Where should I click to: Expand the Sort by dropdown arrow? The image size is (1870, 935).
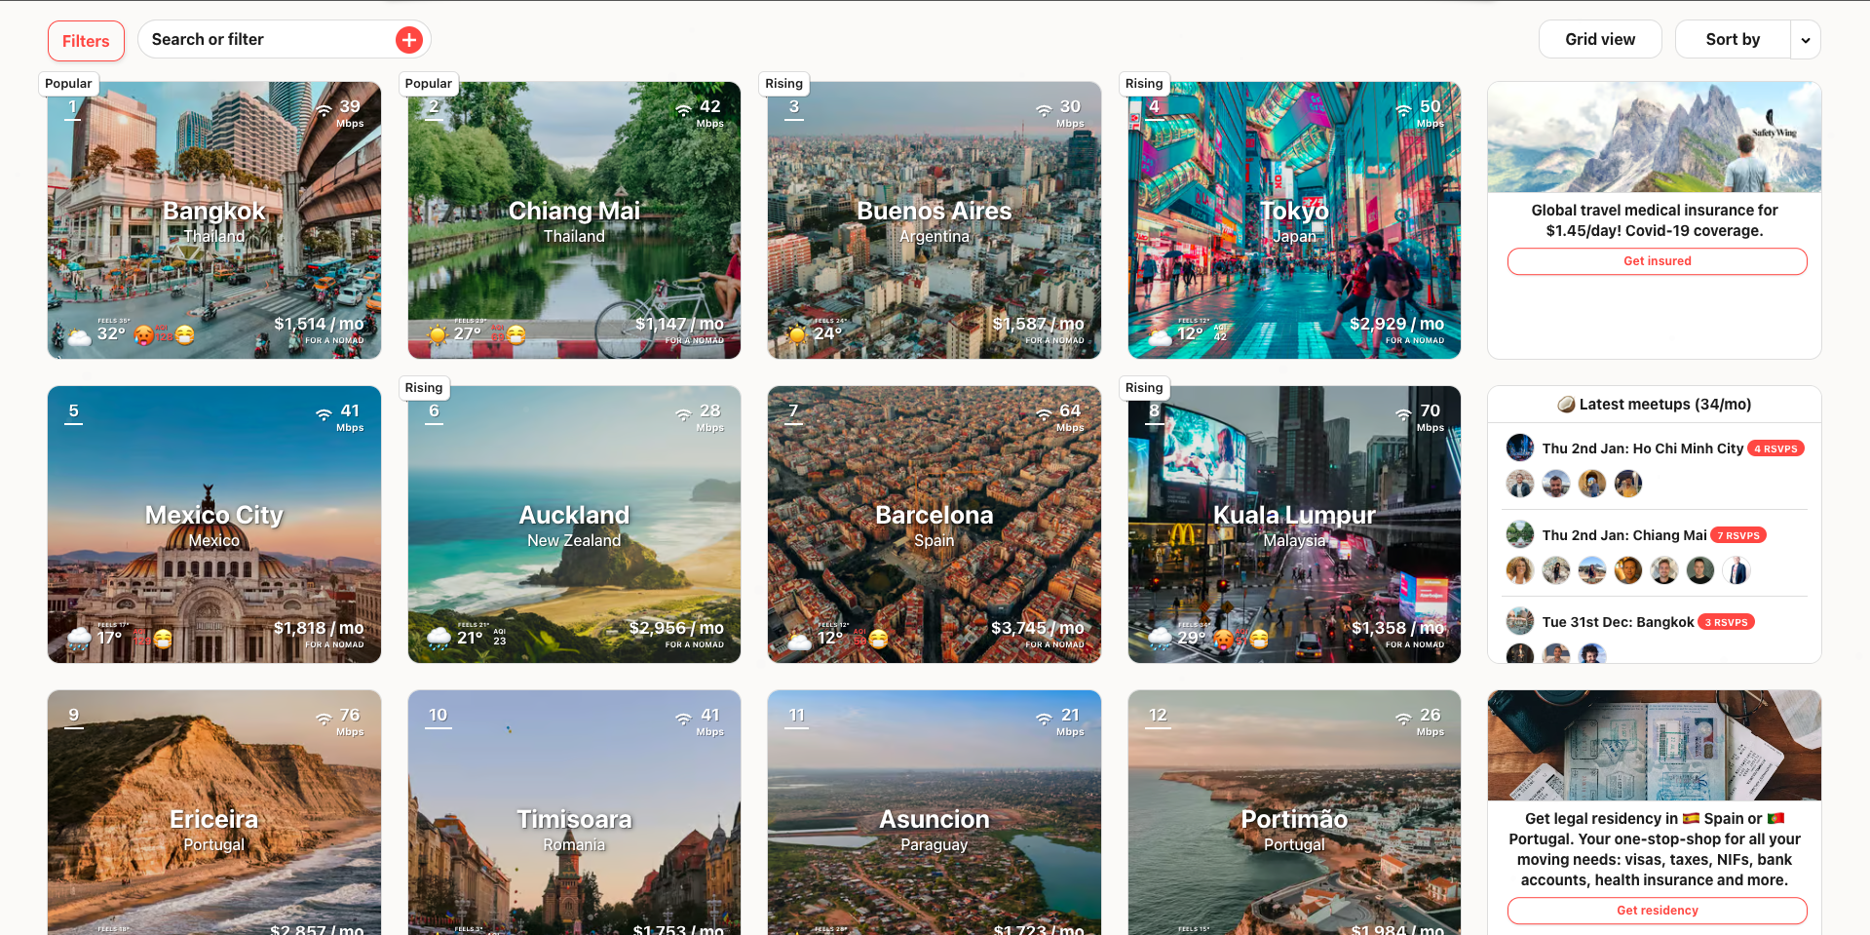[1806, 40]
